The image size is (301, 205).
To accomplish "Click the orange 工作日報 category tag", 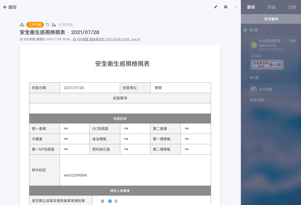I will [35, 25].
